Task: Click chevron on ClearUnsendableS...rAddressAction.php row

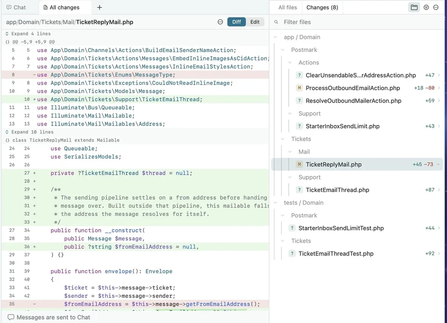Action: (439, 75)
